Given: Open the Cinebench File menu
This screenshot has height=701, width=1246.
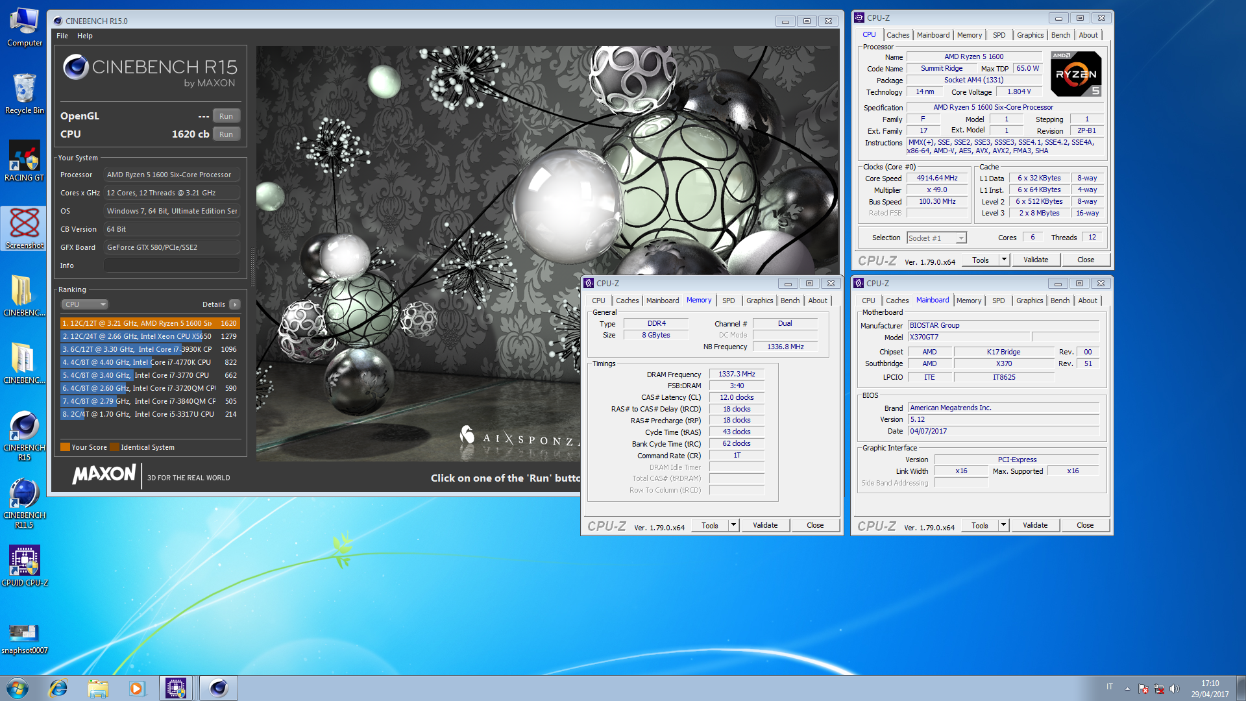Looking at the screenshot, I should [x=62, y=36].
